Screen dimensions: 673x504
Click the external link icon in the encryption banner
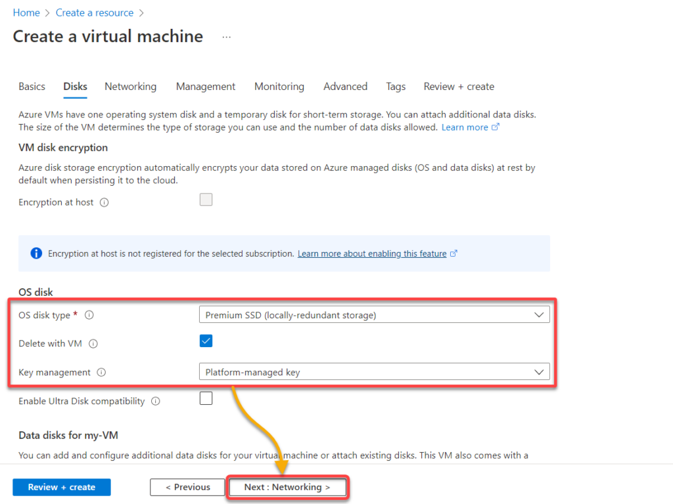point(453,253)
